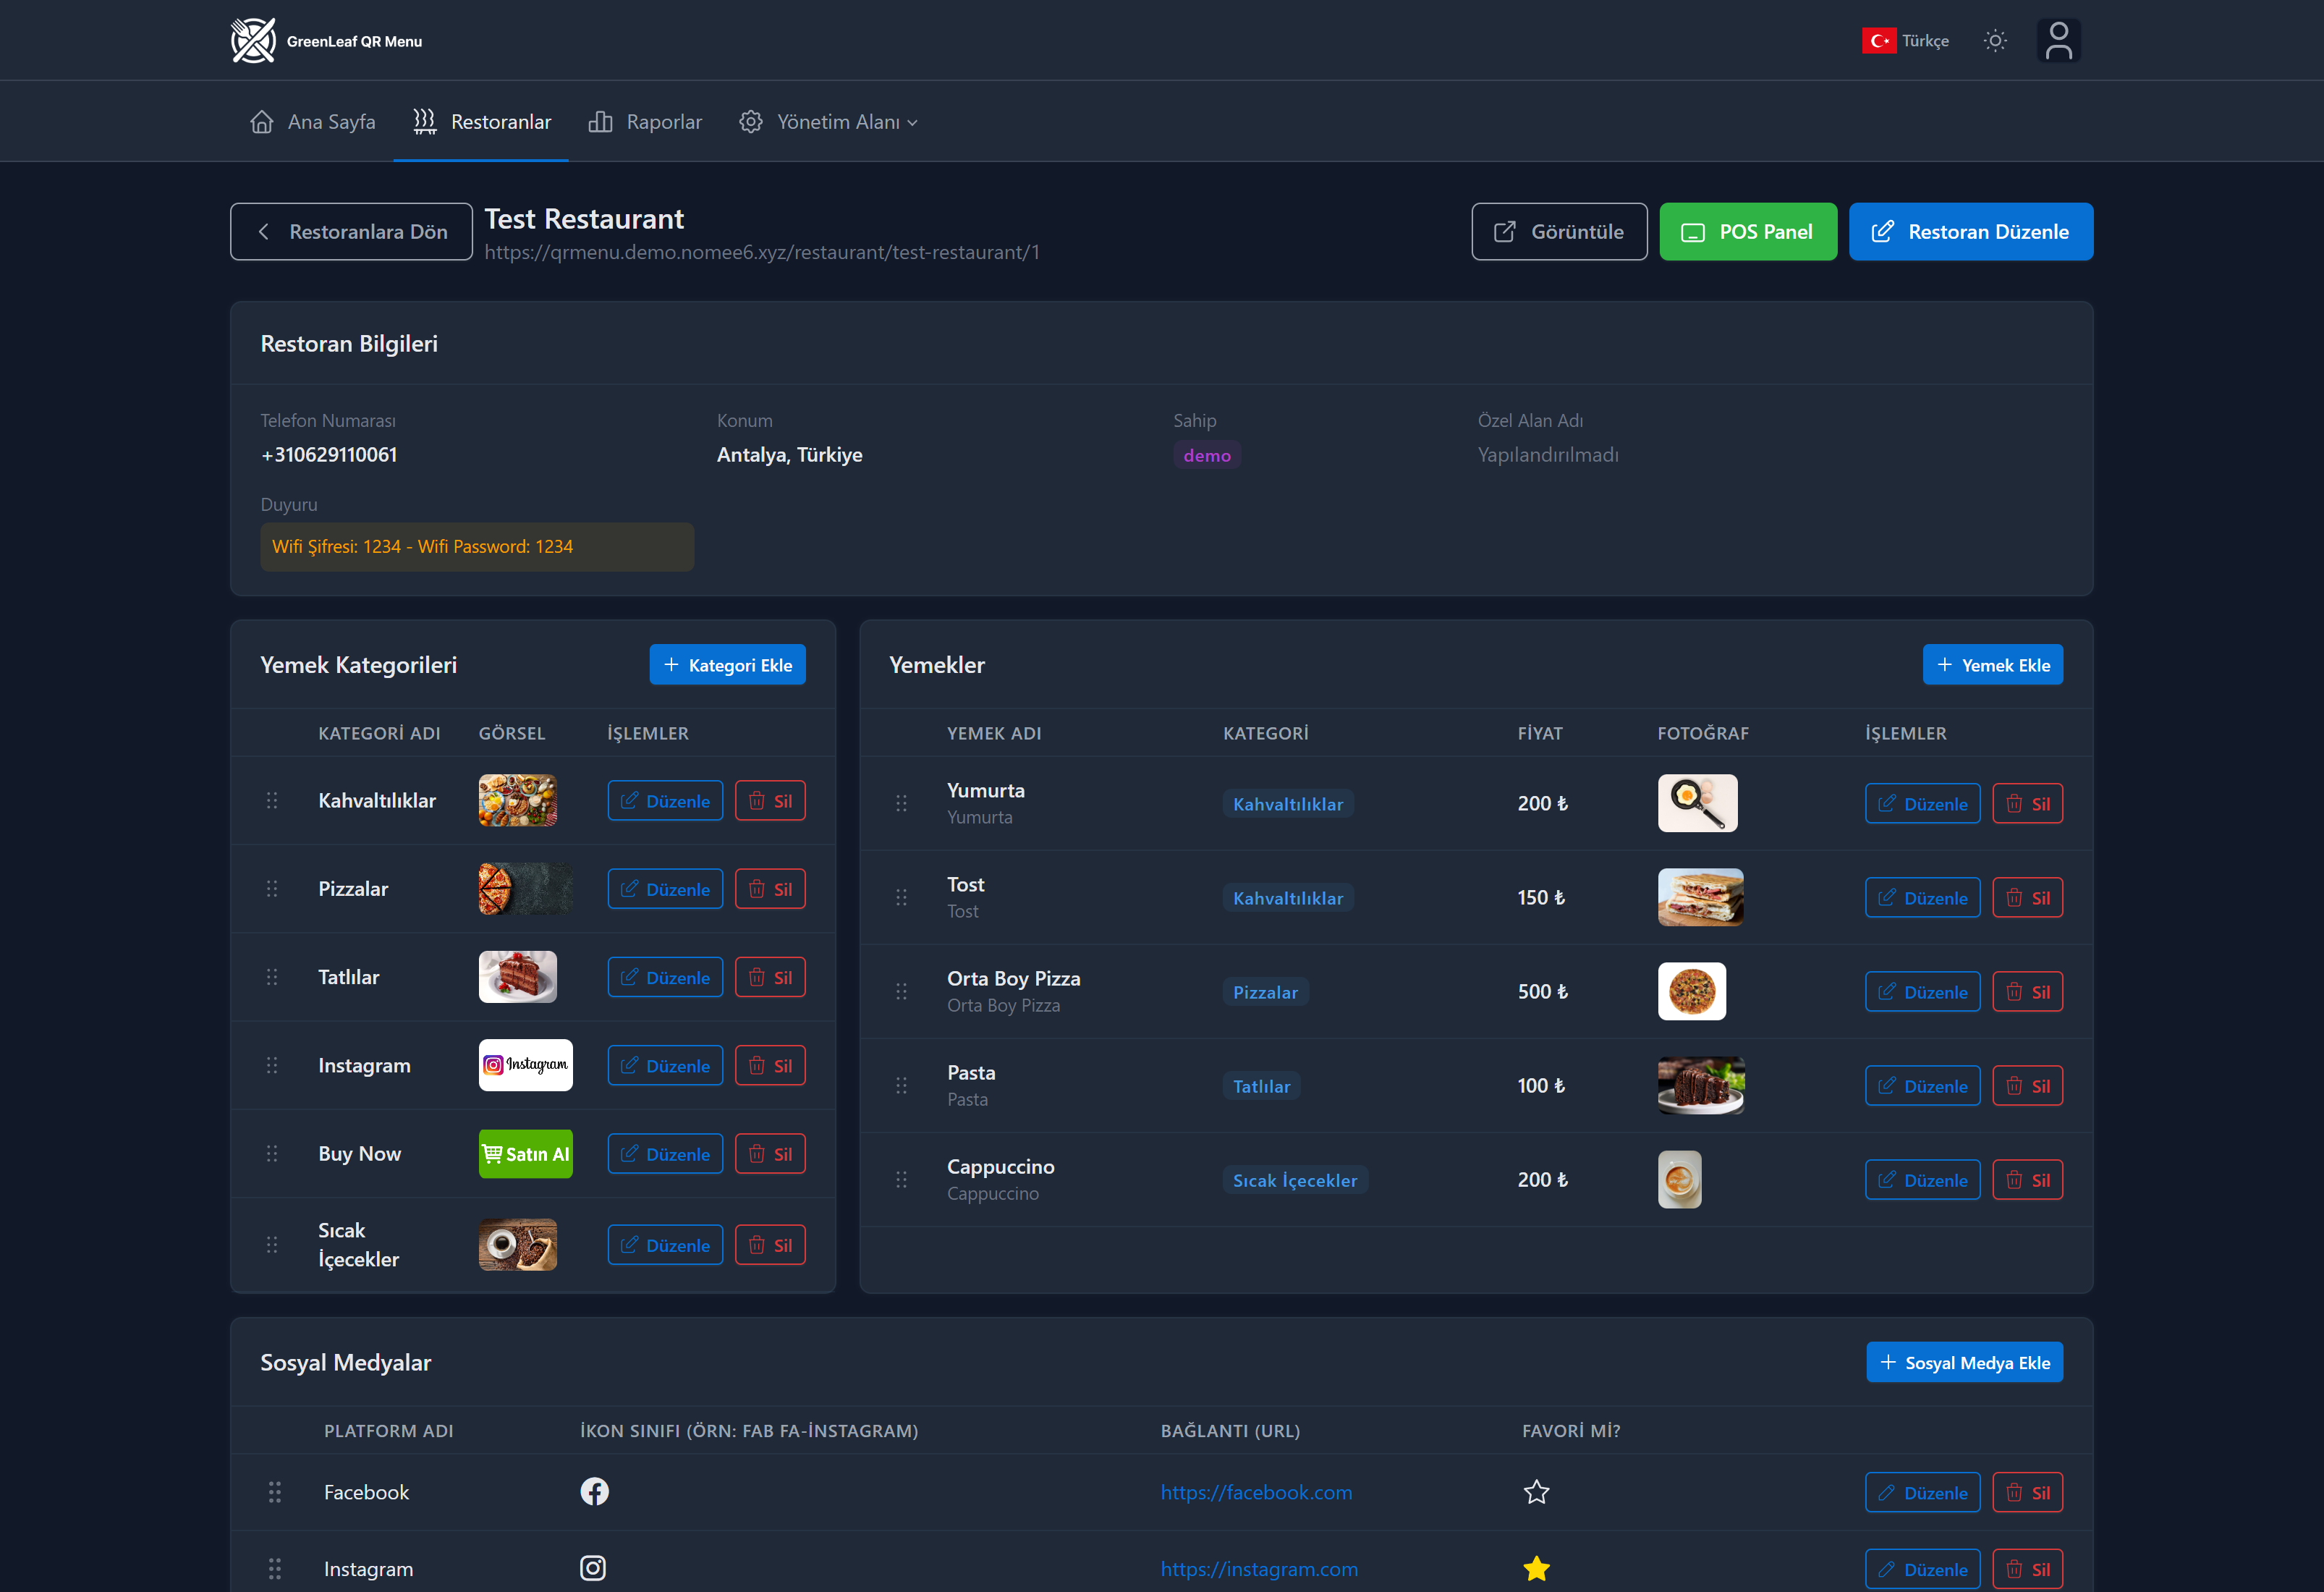2324x1592 pixels.
Task: Click the demo owner badge
Action: click(x=1207, y=455)
